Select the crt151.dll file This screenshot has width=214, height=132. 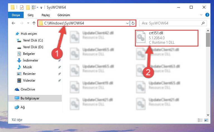coord(167,38)
